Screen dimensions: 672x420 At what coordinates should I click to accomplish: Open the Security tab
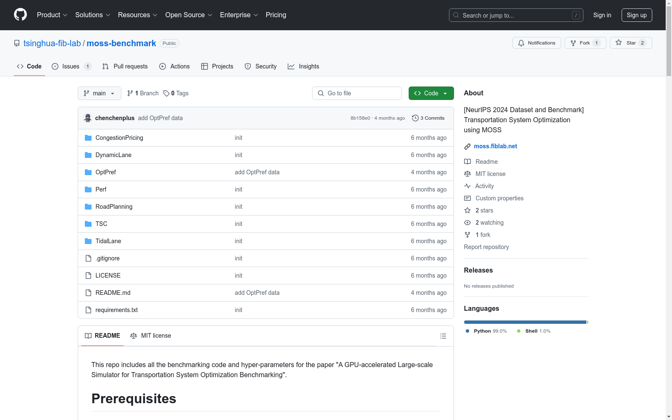(260, 66)
